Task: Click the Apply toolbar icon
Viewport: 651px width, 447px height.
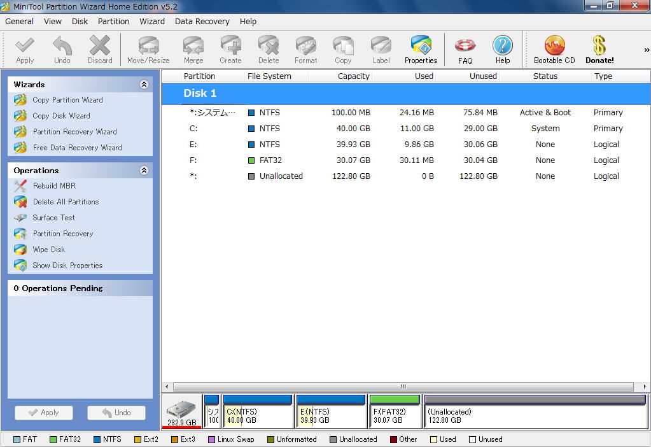Action: pyautogui.click(x=25, y=50)
